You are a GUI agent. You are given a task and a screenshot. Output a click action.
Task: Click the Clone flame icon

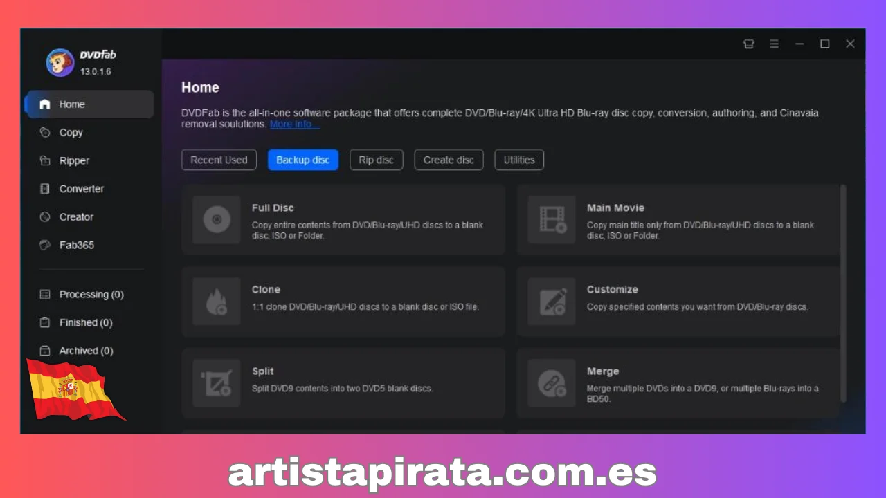[217, 302]
